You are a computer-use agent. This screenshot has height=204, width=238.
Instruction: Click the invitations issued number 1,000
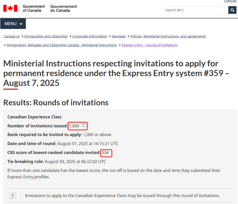click(74, 126)
